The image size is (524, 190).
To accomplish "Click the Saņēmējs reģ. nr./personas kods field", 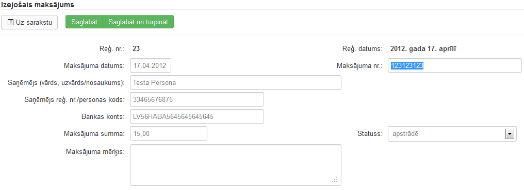I will (x=197, y=99).
